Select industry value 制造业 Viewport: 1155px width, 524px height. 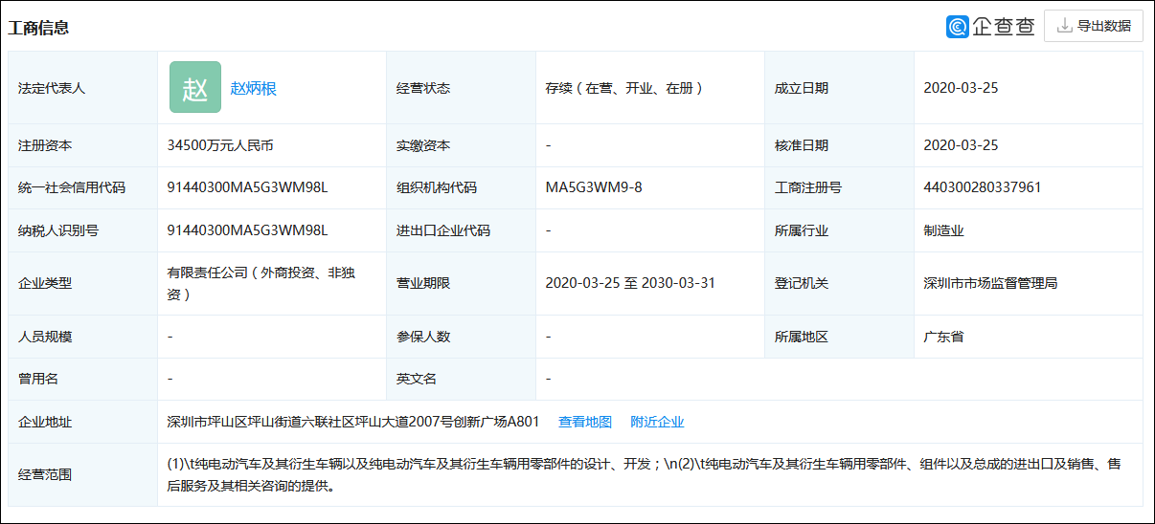pos(943,230)
